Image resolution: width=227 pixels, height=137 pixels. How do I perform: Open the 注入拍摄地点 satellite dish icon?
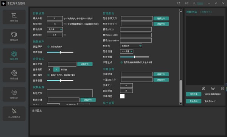click(14, 111)
